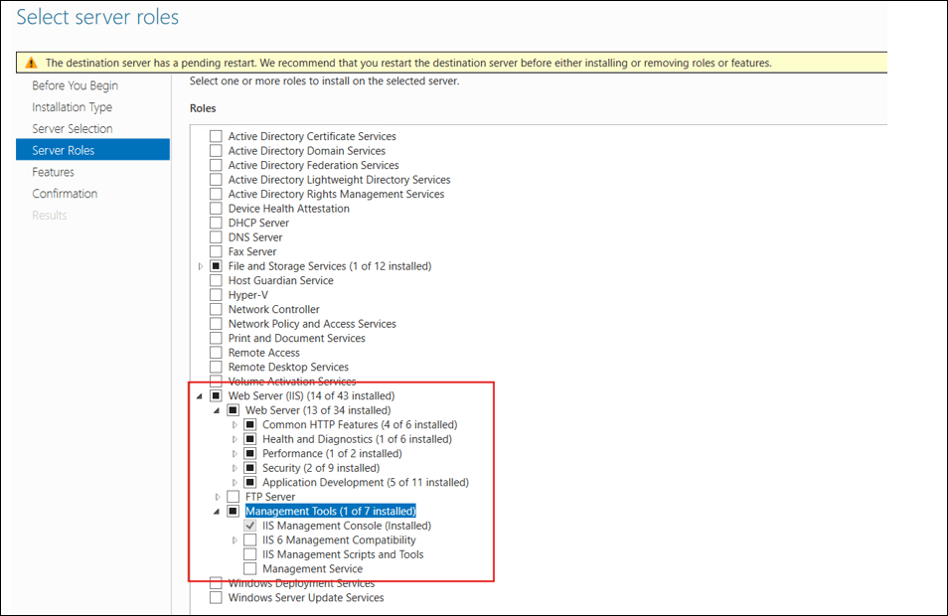Toggle the Management Tools checkbox
The height and width of the screenshot is (616, 948).
[233, 512]
